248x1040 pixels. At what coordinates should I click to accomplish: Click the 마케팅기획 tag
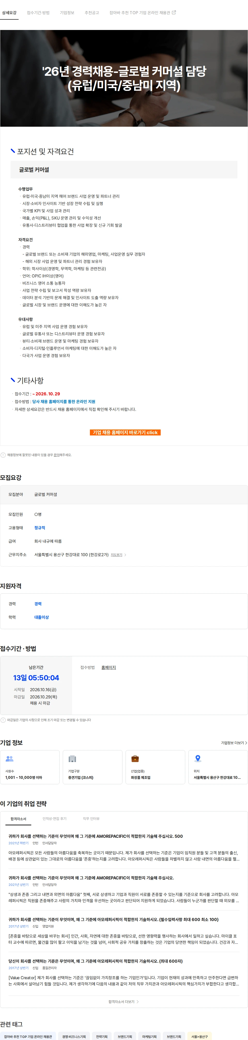pyautogui.click(x=149, y=1036)
